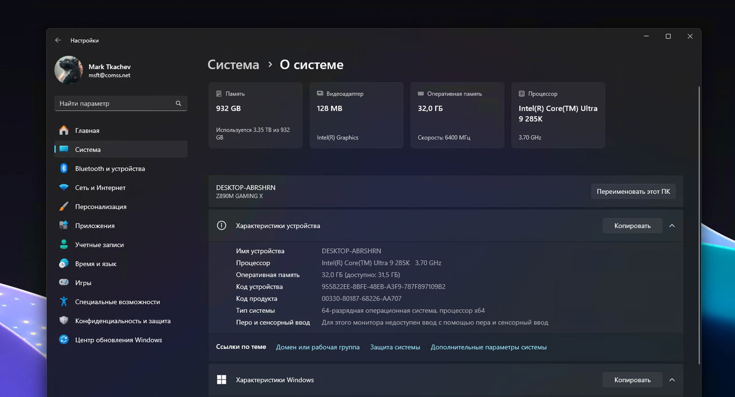Screen dimensions: 735x397
Task: Click the Приложения apps icon
Action: point(64,225)
